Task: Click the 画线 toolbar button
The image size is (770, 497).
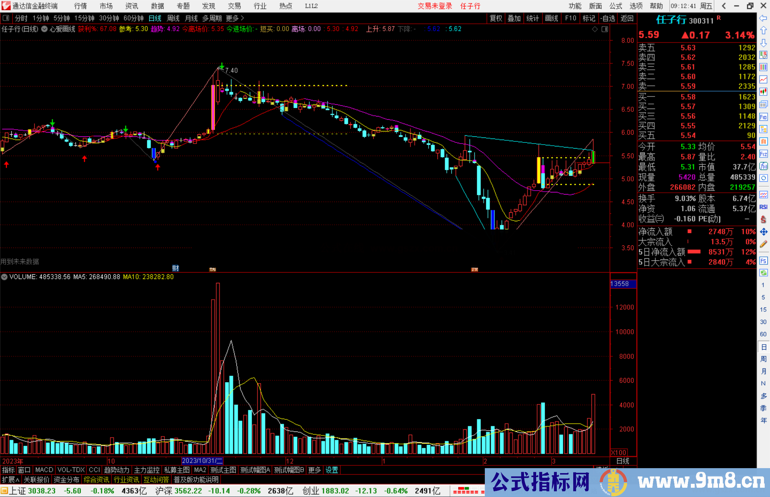Action: point(551,18)
